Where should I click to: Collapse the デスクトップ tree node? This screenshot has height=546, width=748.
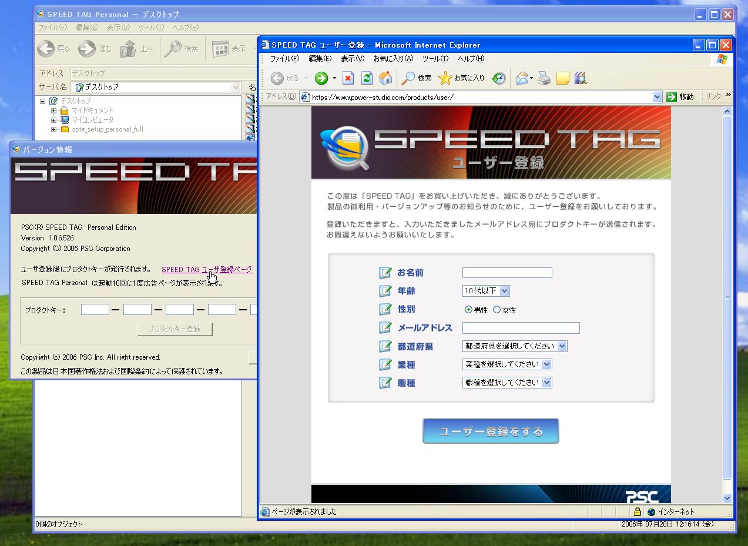tap(42, 101)
